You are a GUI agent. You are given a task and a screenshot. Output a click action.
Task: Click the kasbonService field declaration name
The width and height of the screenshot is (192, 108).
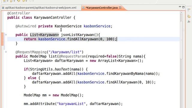(x=97, y=26)
